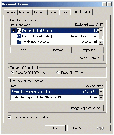Click the default checkmark icon beside English
Image resolution: width=114 pixels, height=135 pixels.
[x=14, y=30]
